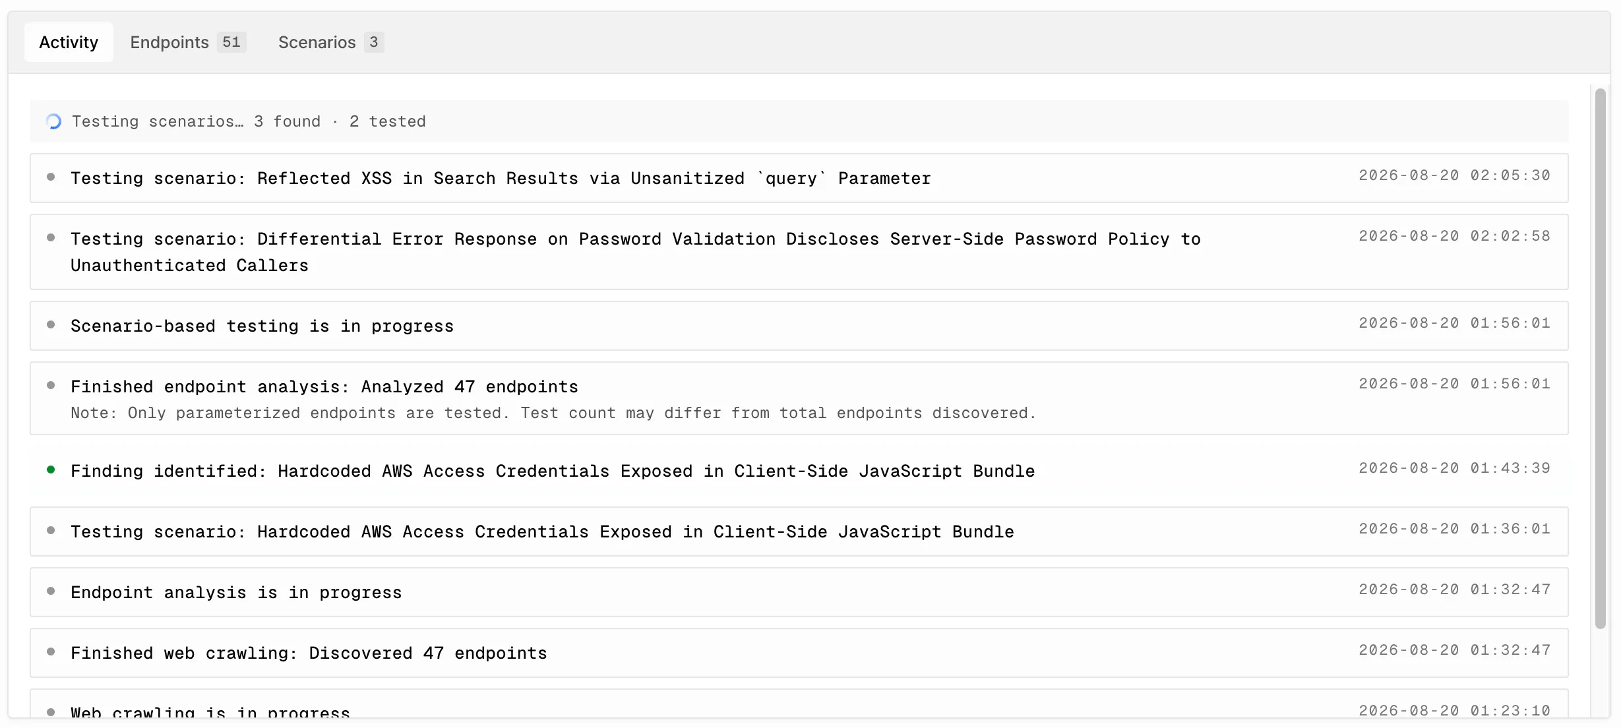The height and width of the screenshot is (728, 1621).
Task: Click the Testing scenarios status bar
Action: (x=799, y=121)
